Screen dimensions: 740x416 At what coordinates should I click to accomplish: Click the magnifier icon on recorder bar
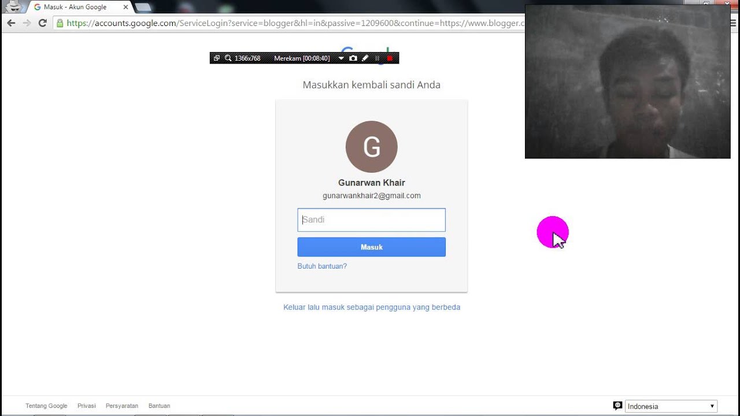(228, 58)
